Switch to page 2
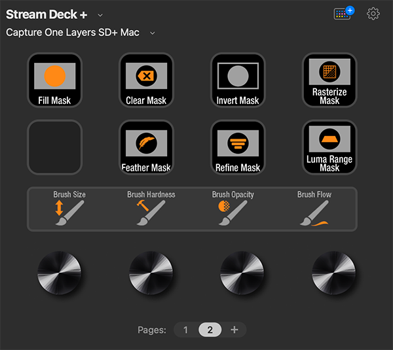 tap(210, 330)
